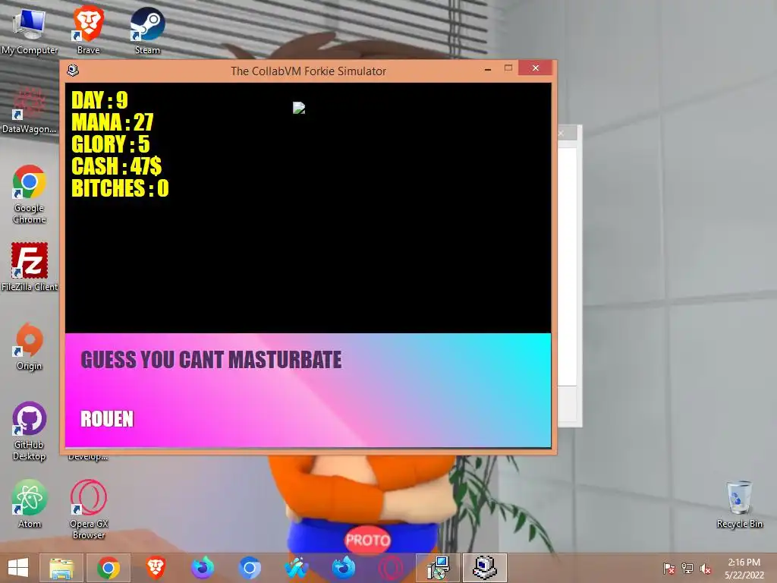Launch the blue Firefox icon in taskbar
The width and height of the screenshot is (777, 583).
344,568
